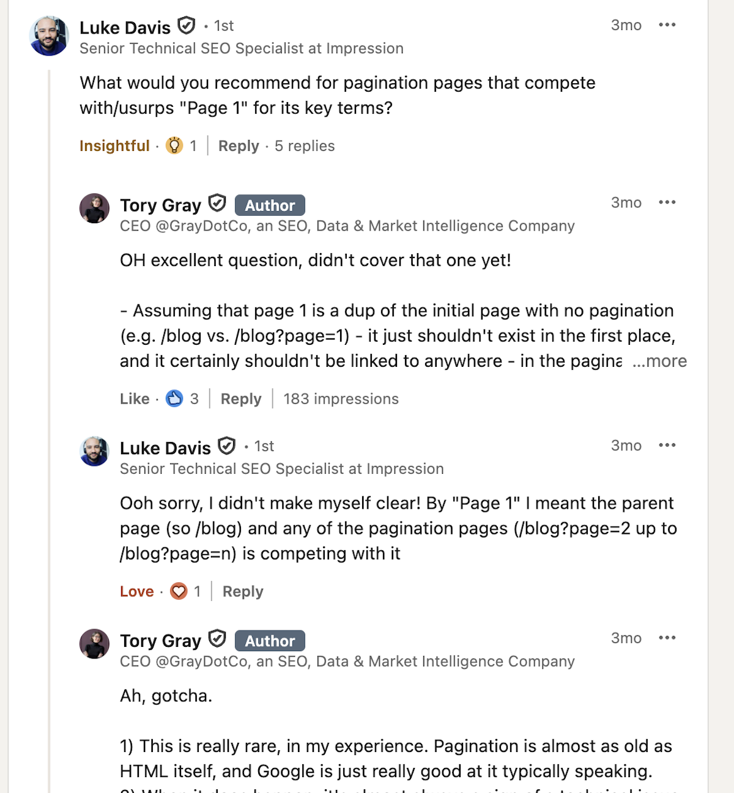
Task: Toggle Like on Tory Gray's first reply
Action: [x=135, y=399]
